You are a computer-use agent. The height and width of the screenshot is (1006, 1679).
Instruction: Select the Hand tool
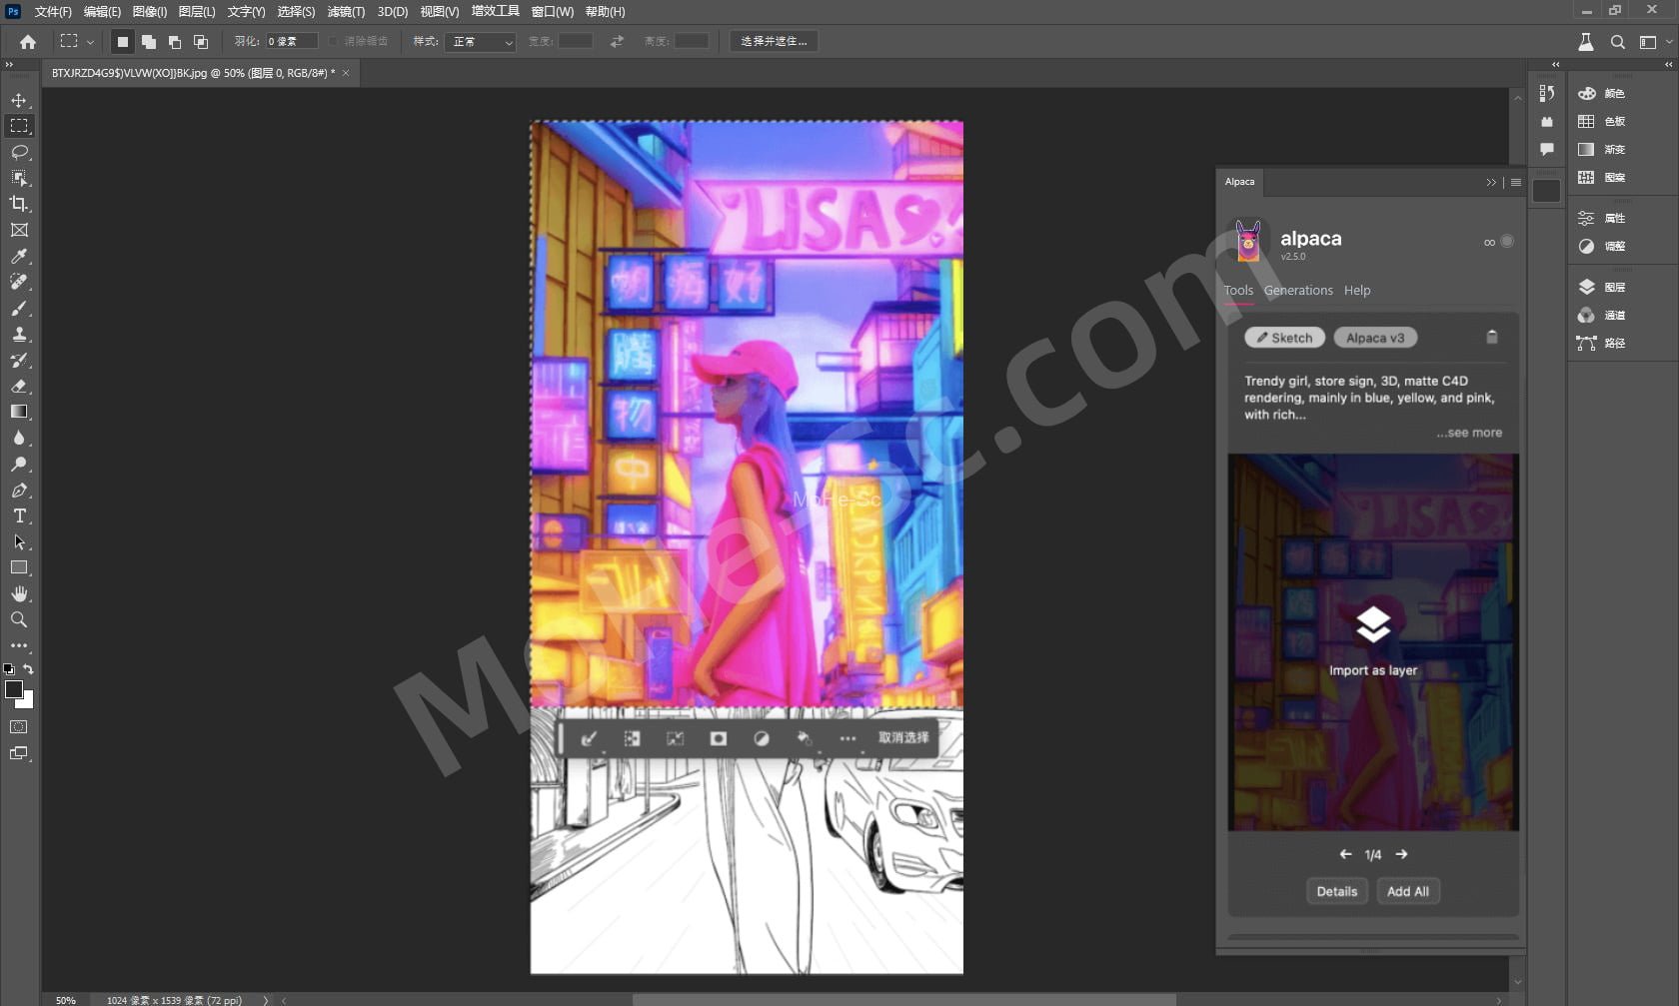pos(19,593)
